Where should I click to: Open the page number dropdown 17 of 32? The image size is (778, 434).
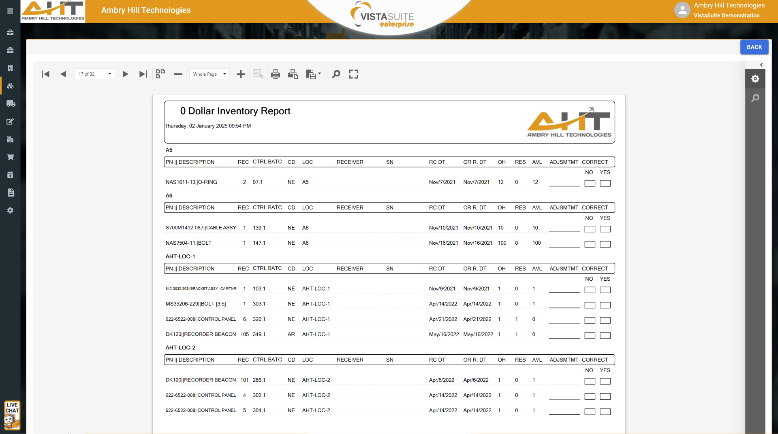tap(95, 74)
